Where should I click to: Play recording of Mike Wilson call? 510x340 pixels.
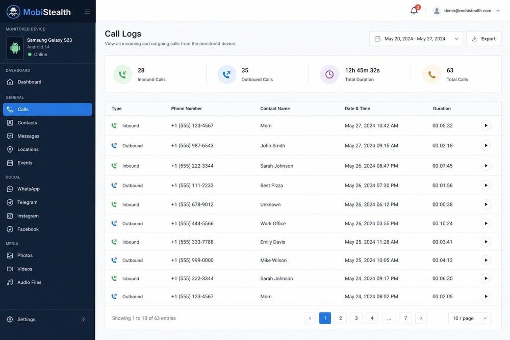[x=486, y=260]
